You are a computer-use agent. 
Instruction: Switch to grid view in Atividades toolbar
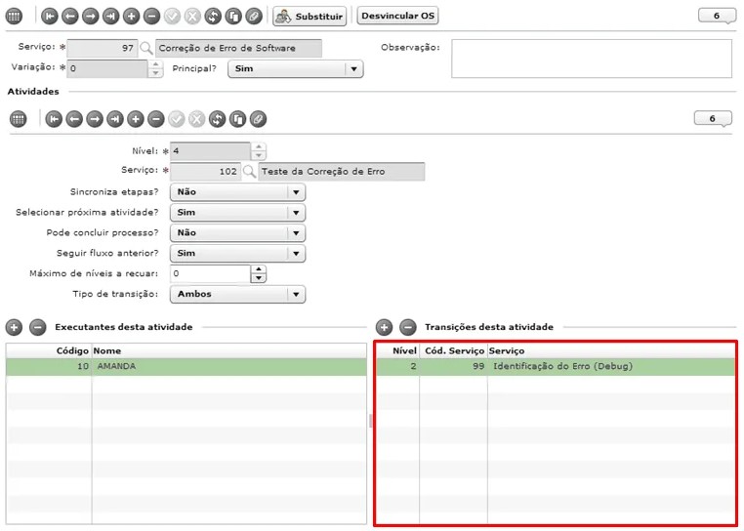tap(18, 119)
